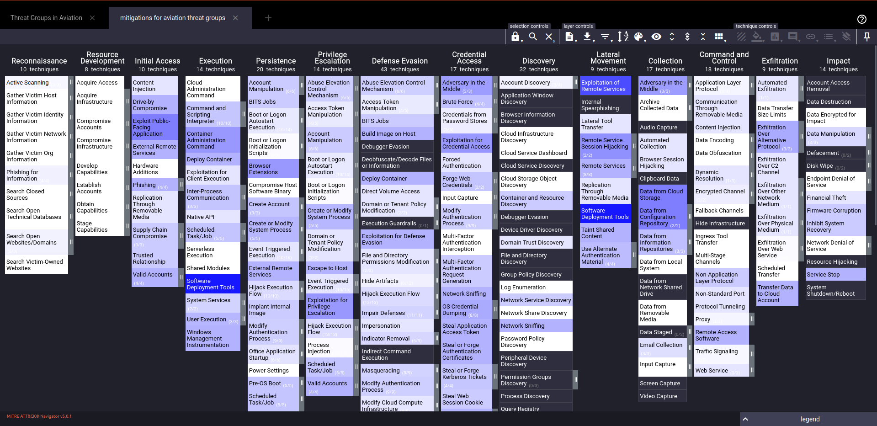Open the matrix layout grid dropdown
Image resolution: width=877 pixels, height=426 pixels.
click(719, 37)
